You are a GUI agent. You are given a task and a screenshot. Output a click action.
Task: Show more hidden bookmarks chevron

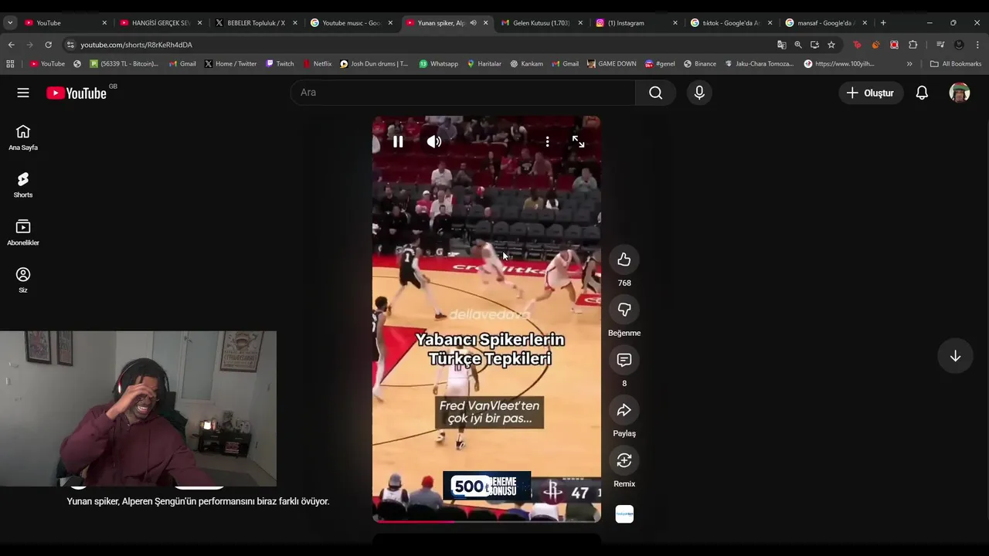(909, 64)
